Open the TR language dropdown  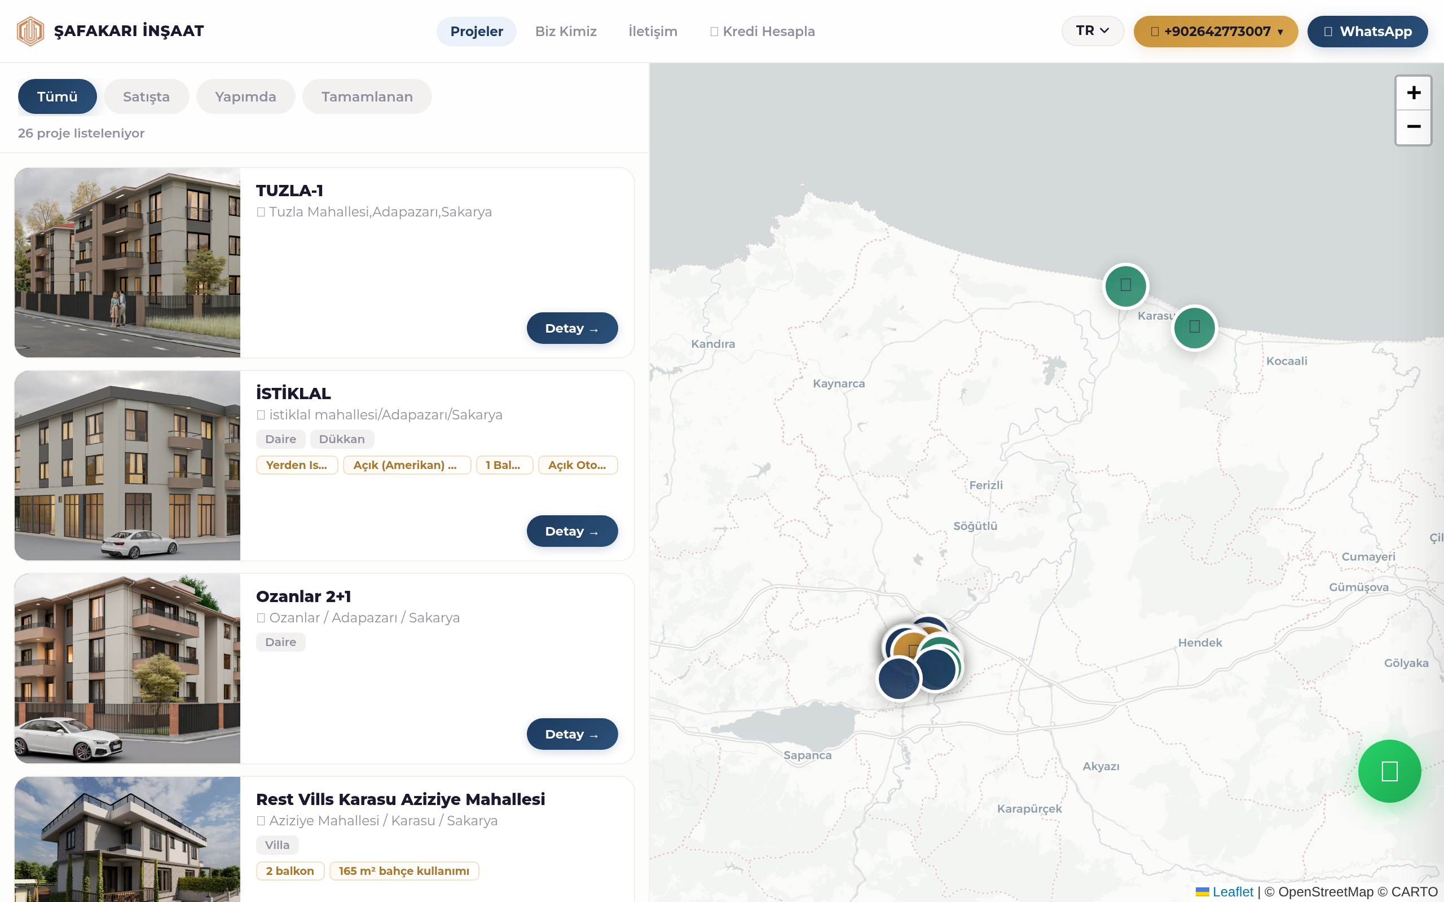(1092, 31)
